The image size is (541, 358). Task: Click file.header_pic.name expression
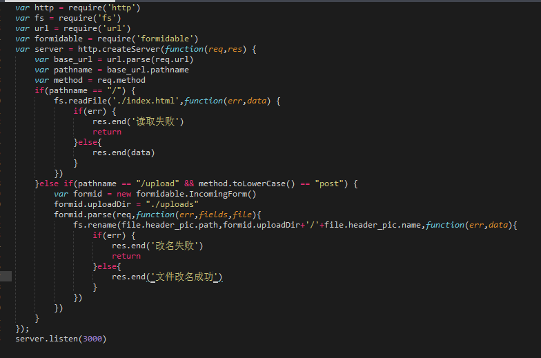[x=373, y=225]
